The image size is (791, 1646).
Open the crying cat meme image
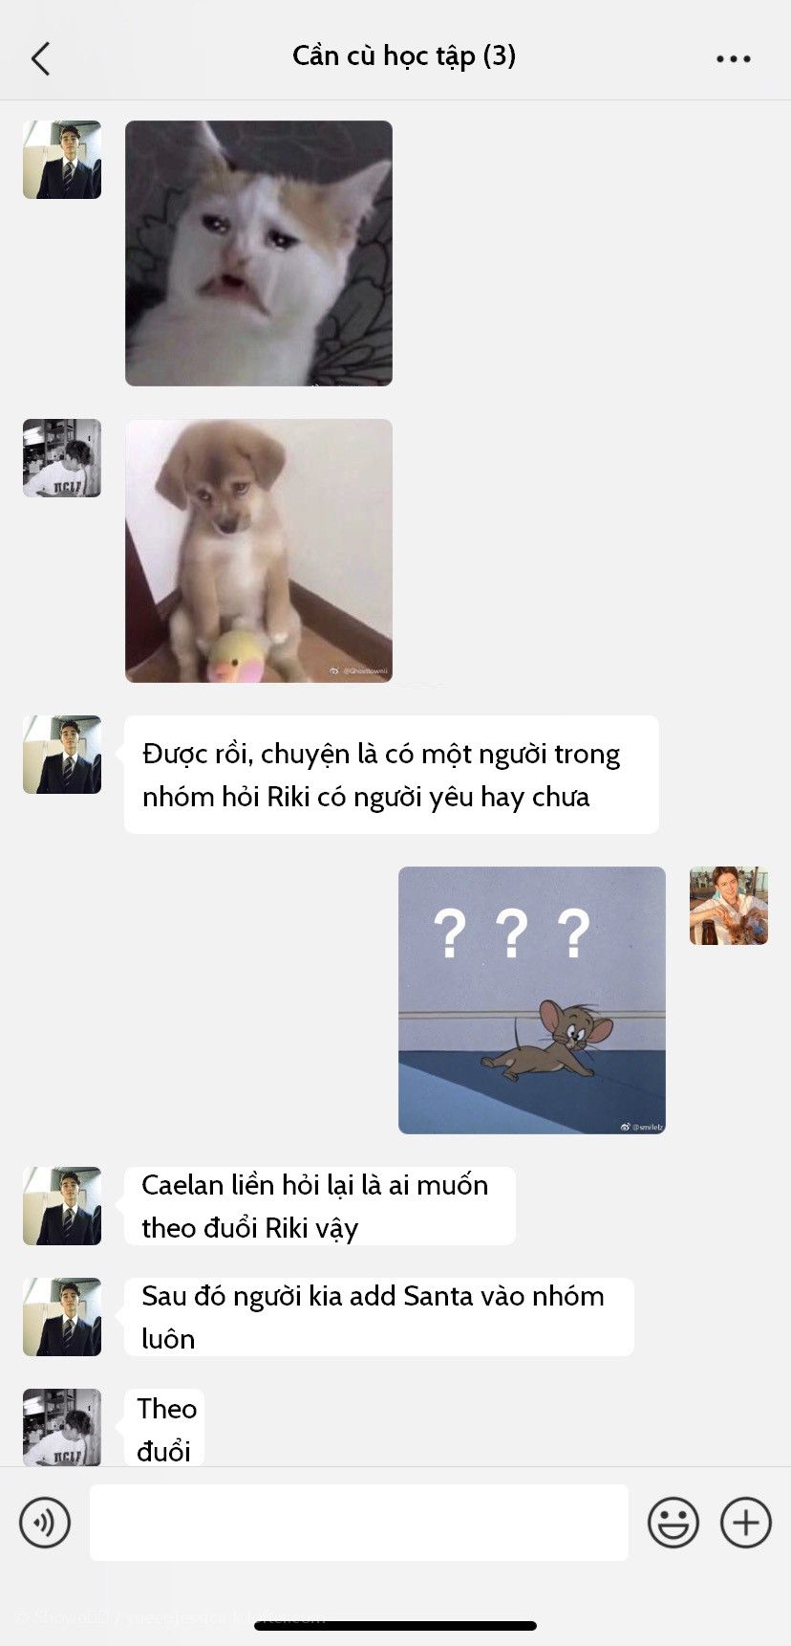(259, 253)
